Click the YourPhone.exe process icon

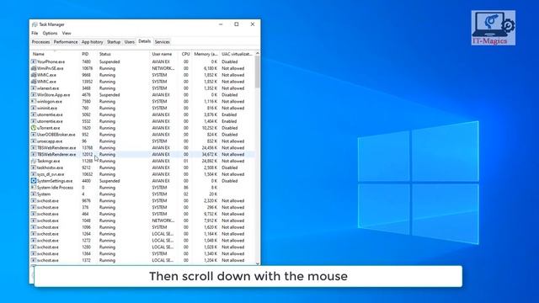point(34,61)
